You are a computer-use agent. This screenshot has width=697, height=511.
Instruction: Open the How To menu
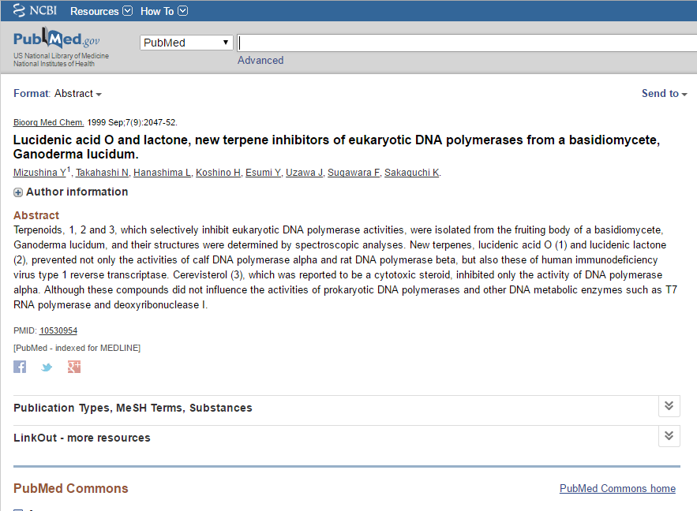pos(163,11)
